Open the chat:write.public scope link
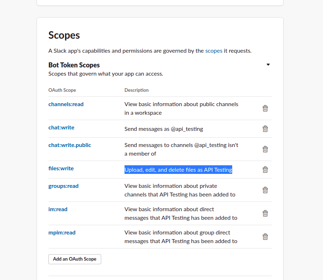Screen dimensions: 323x280 70,145
